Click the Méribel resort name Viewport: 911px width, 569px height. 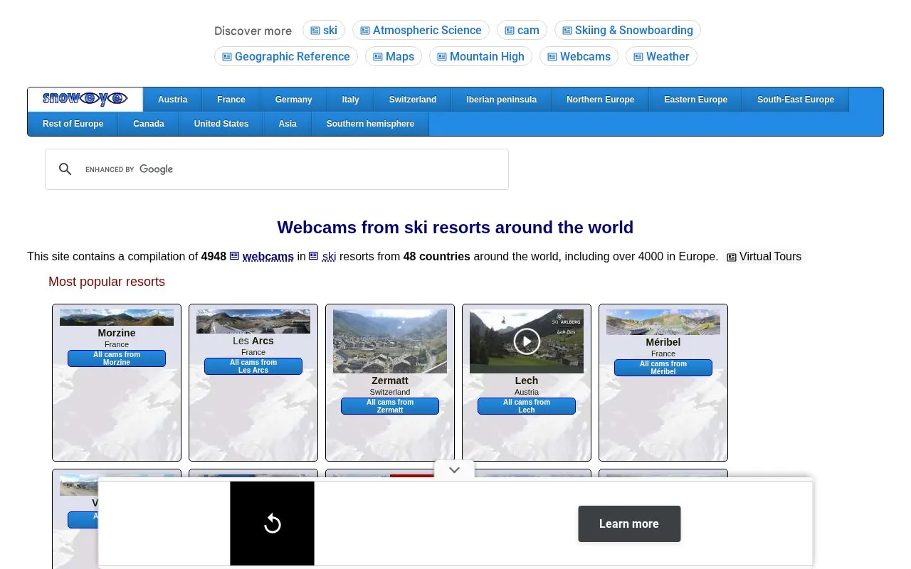[x=663, y=342]
